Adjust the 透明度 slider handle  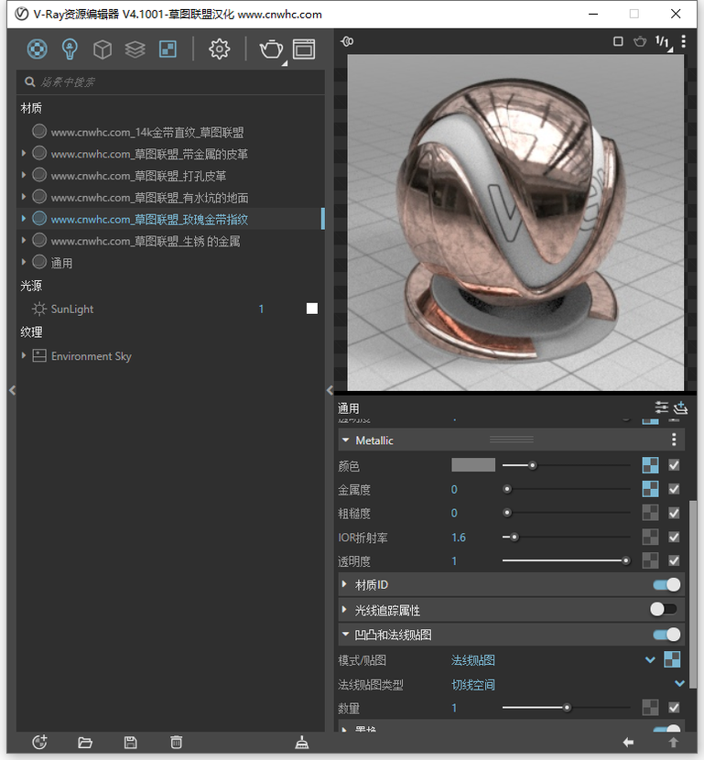tap(625, 560)
